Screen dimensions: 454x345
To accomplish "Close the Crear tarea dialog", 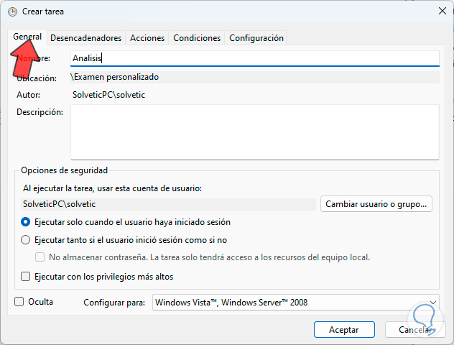I will click(x=442, y=10).
